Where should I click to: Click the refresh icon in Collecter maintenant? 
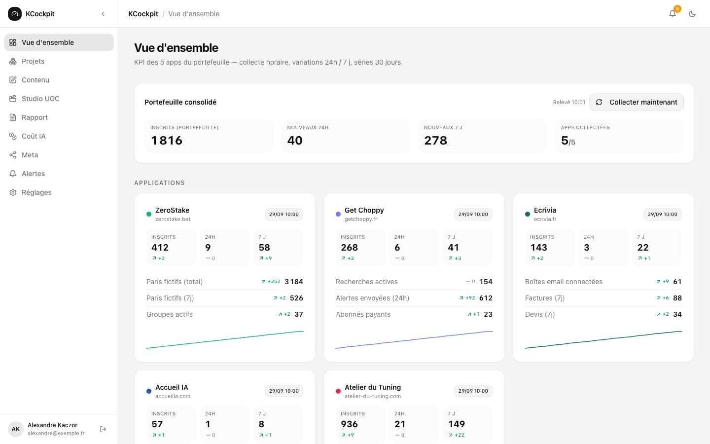[x=599, y=102]
